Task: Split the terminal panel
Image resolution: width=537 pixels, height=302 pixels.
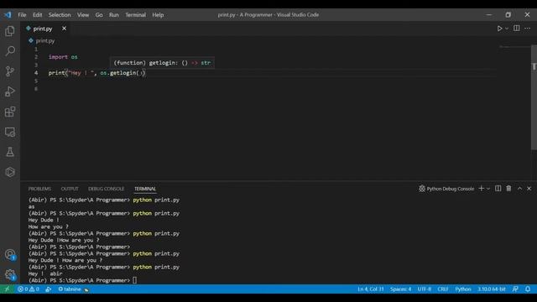Action: [498, 189]
